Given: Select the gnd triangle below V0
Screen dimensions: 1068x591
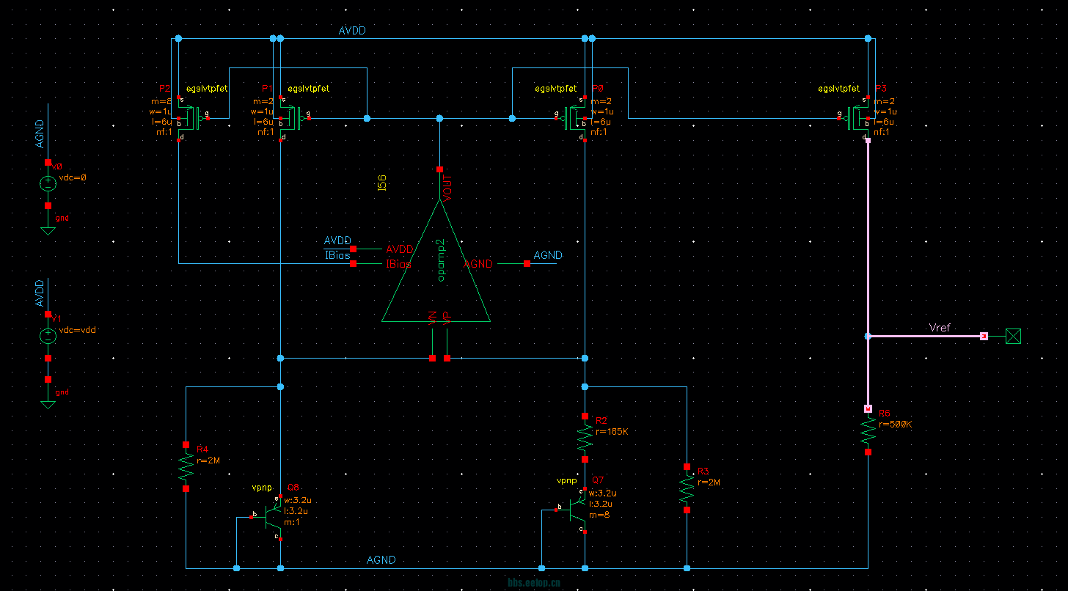Looking at the screenshot, I should coord(48,231).
